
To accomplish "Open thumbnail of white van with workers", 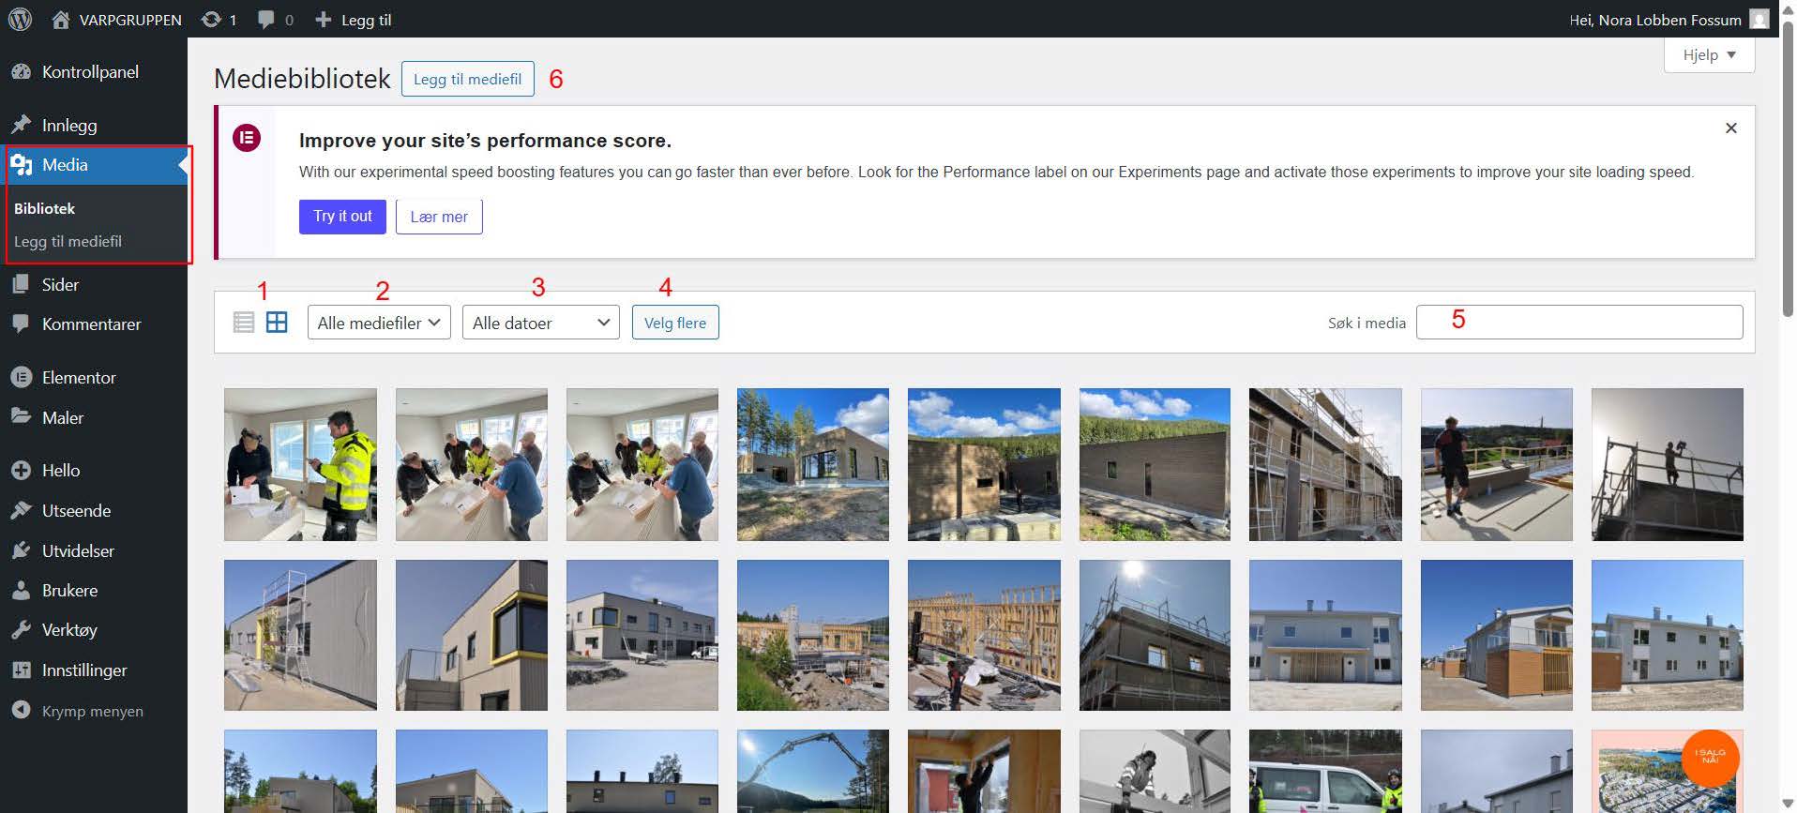I will click(x=1325, y=771).
